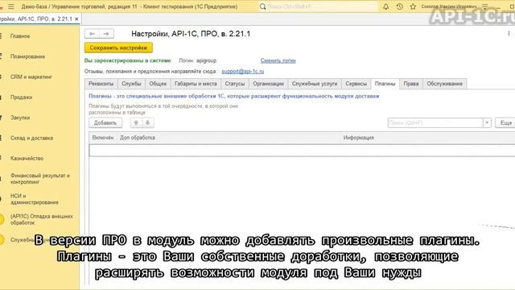Screen dimensions: 515x290
Task: Open НСИ и администрирование section
Action: [35, 199]
